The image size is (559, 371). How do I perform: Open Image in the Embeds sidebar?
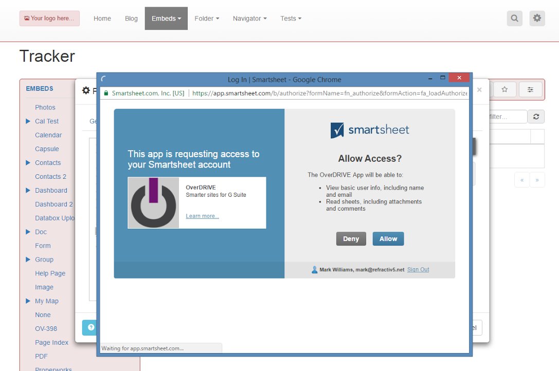44,287
